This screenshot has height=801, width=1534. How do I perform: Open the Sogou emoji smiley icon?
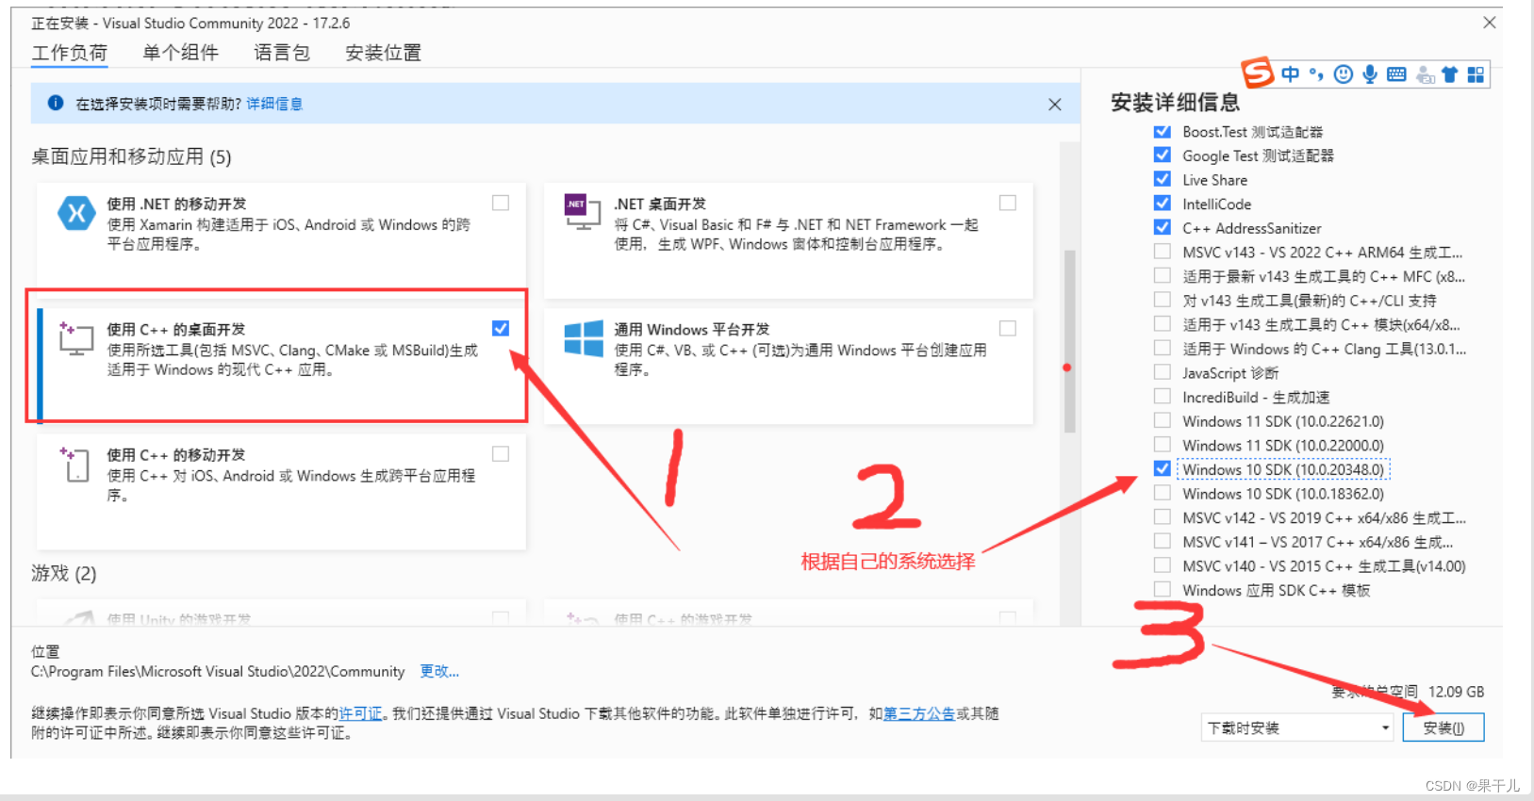[1344, 74]
